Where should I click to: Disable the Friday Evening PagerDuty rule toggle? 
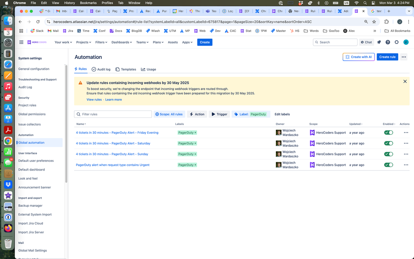[x=388, y=133]
